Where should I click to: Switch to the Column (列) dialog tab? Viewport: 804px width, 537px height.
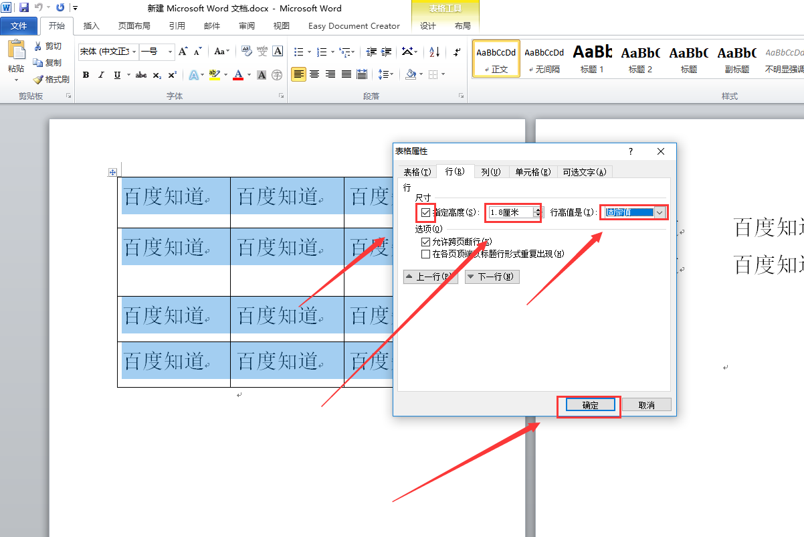(x=491, y=172)
